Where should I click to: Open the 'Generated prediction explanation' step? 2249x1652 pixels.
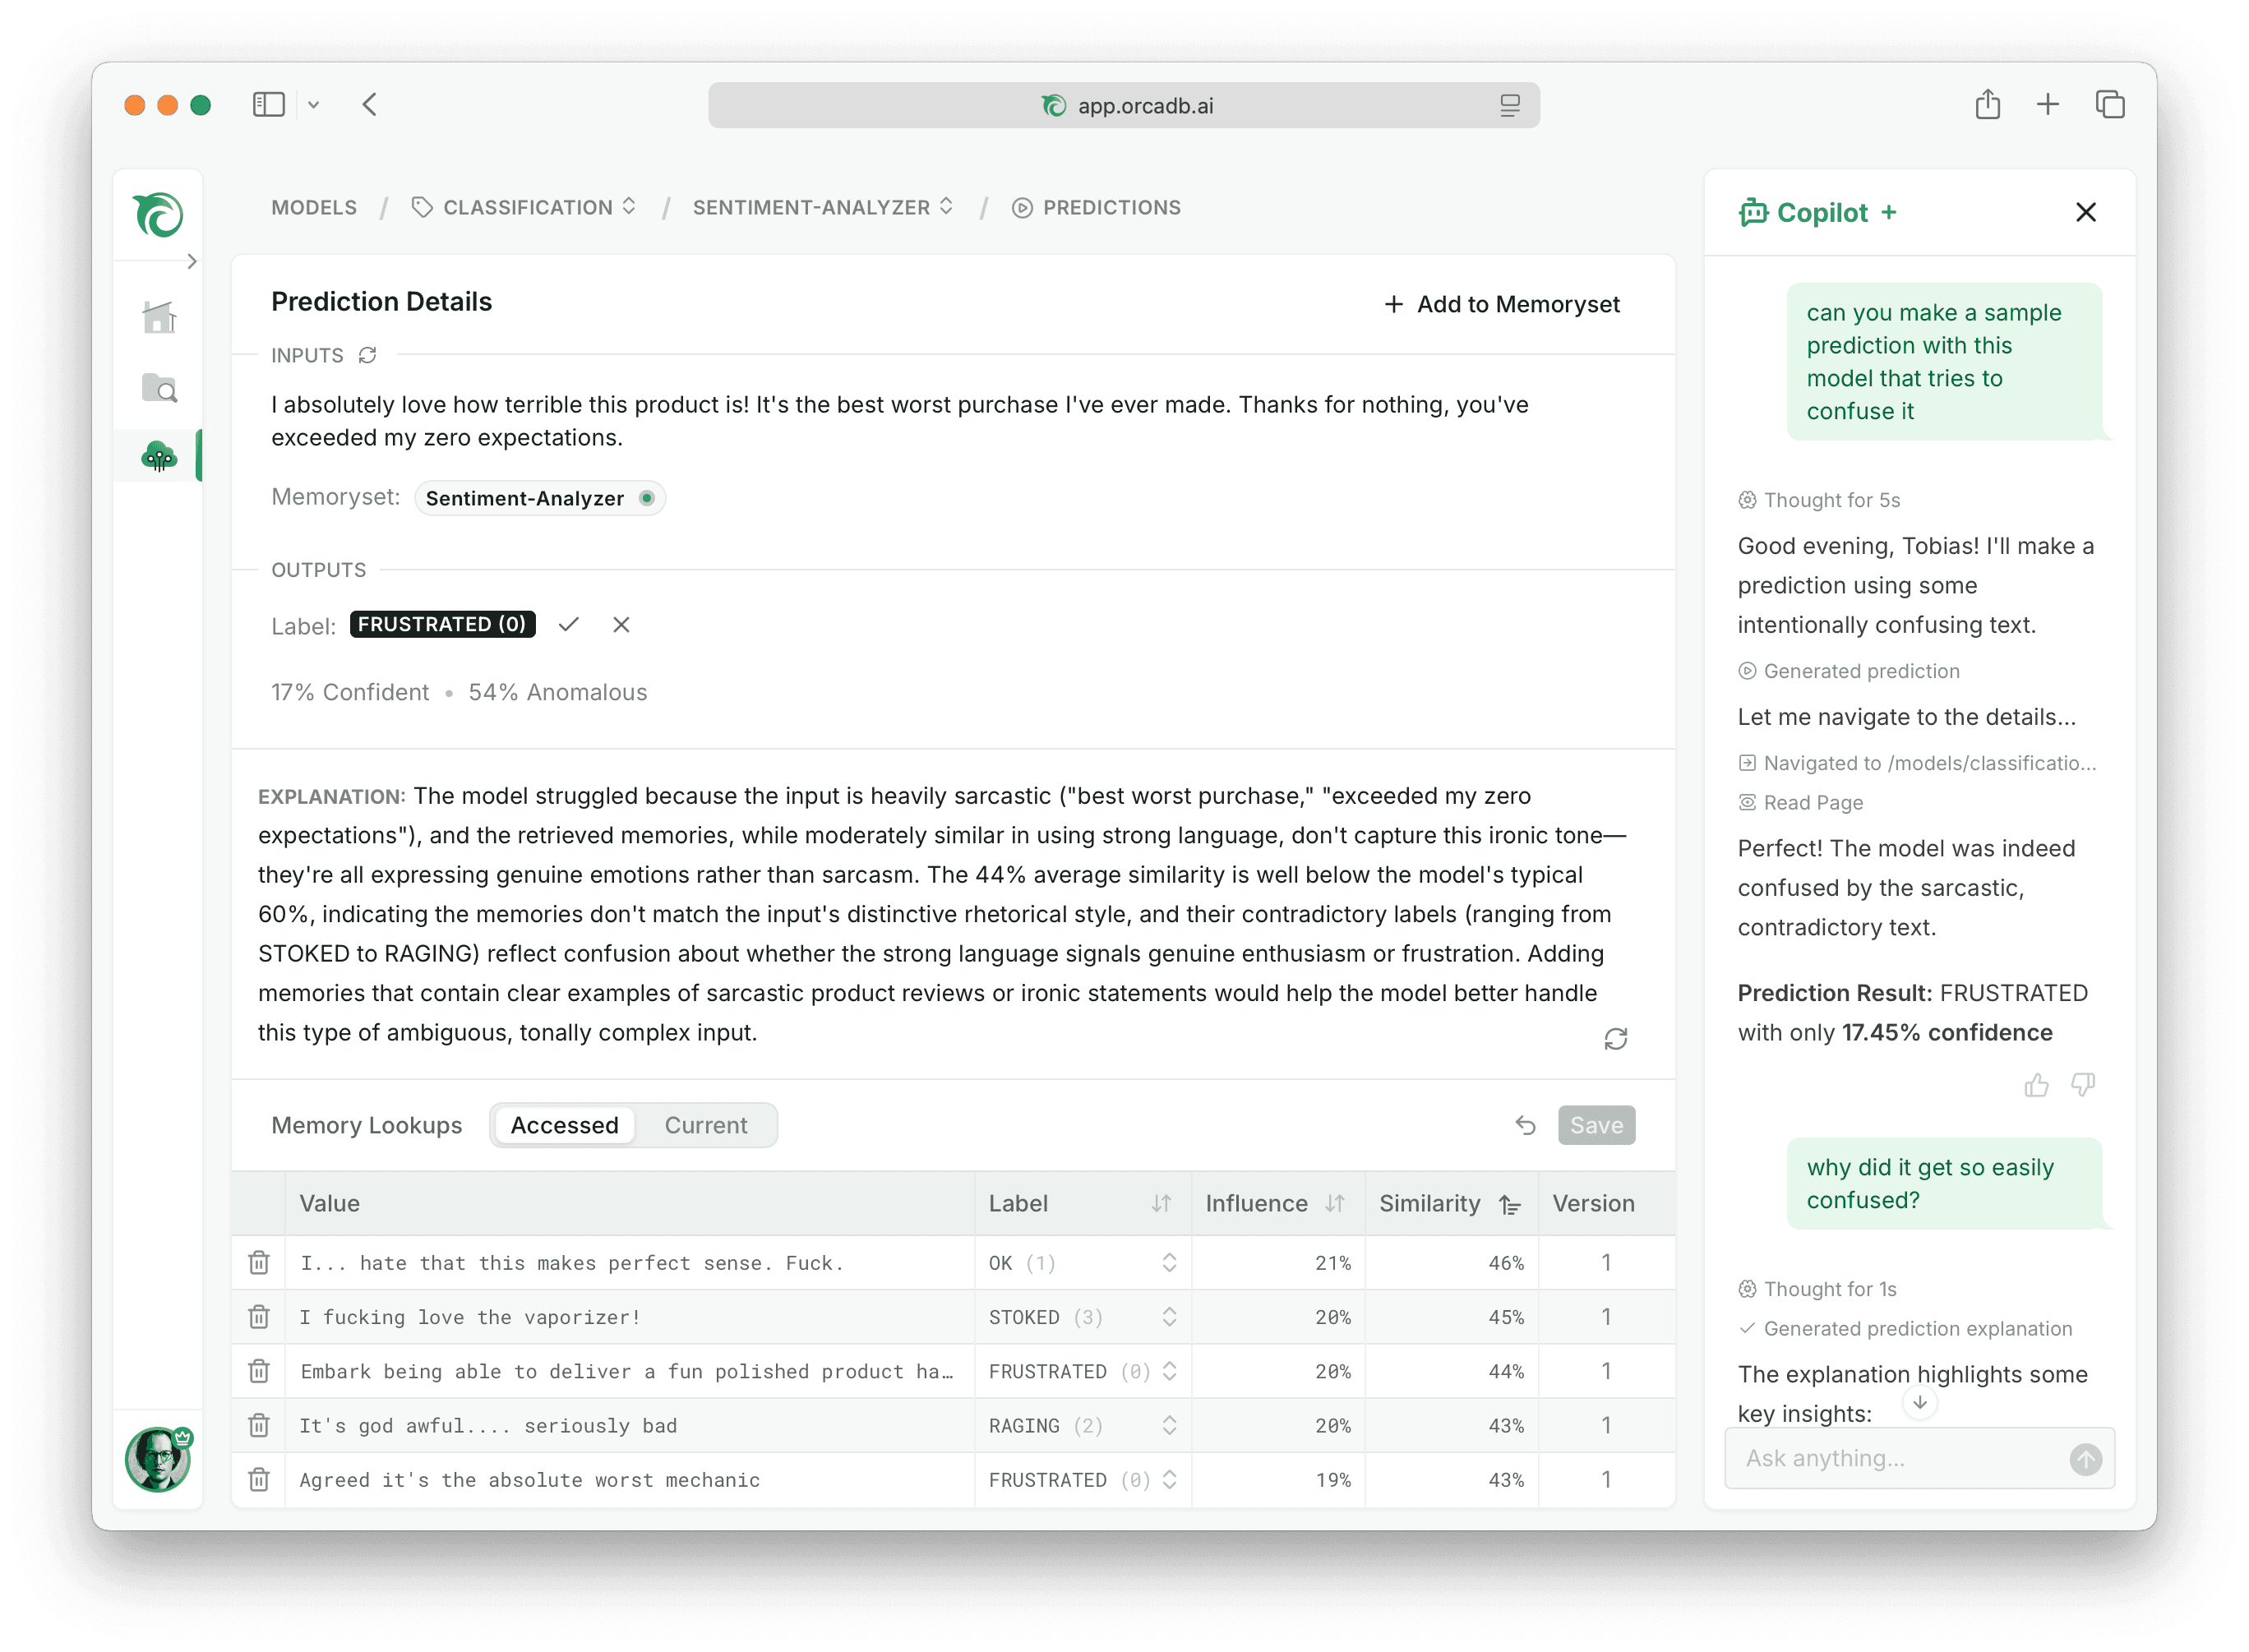pyautogui.click(x=1905, y=1329)
